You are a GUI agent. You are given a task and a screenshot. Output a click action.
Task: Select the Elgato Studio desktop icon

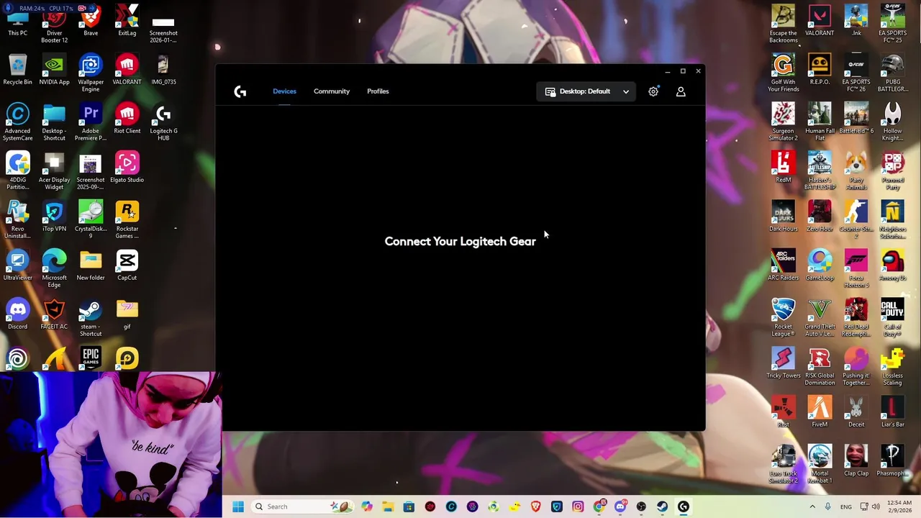[x=127, y=168]
